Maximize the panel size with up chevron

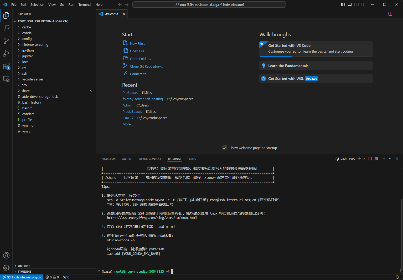[x=390, y=159]
